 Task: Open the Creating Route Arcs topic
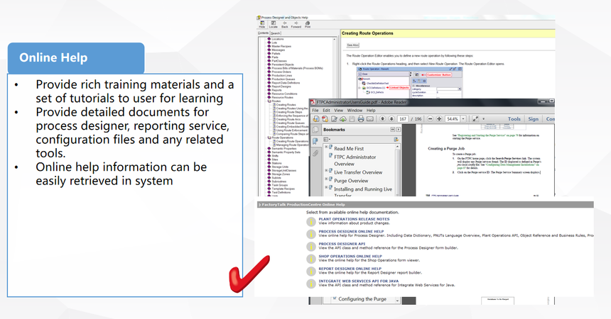pyautogui.click(x=288, y=119)
